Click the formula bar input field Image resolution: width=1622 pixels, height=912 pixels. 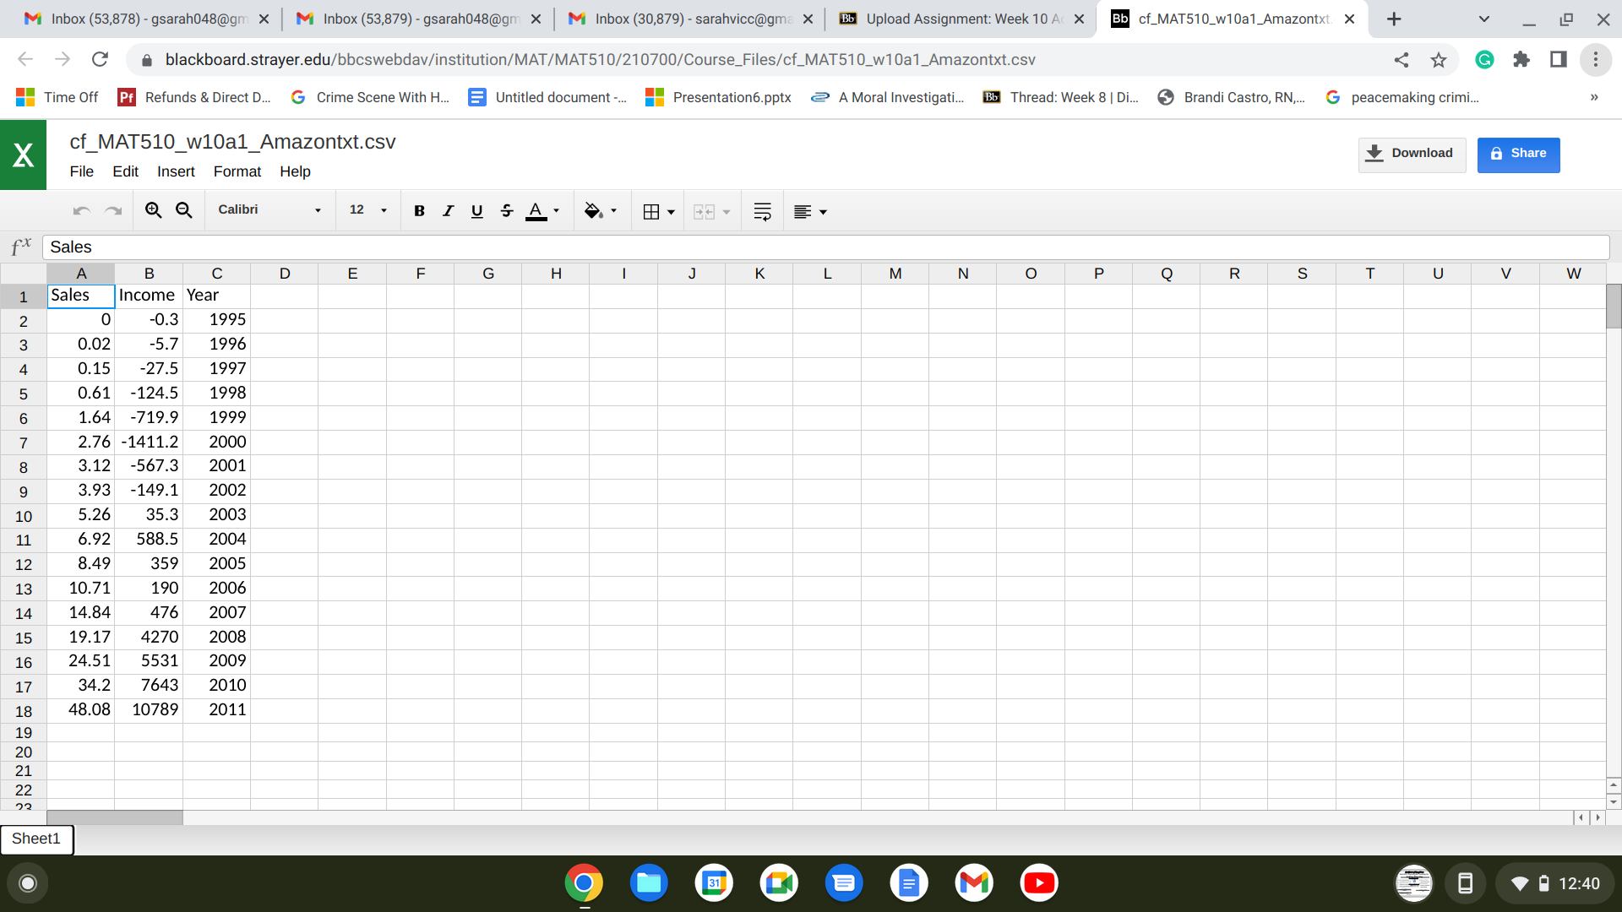click(x=825, y=247)
